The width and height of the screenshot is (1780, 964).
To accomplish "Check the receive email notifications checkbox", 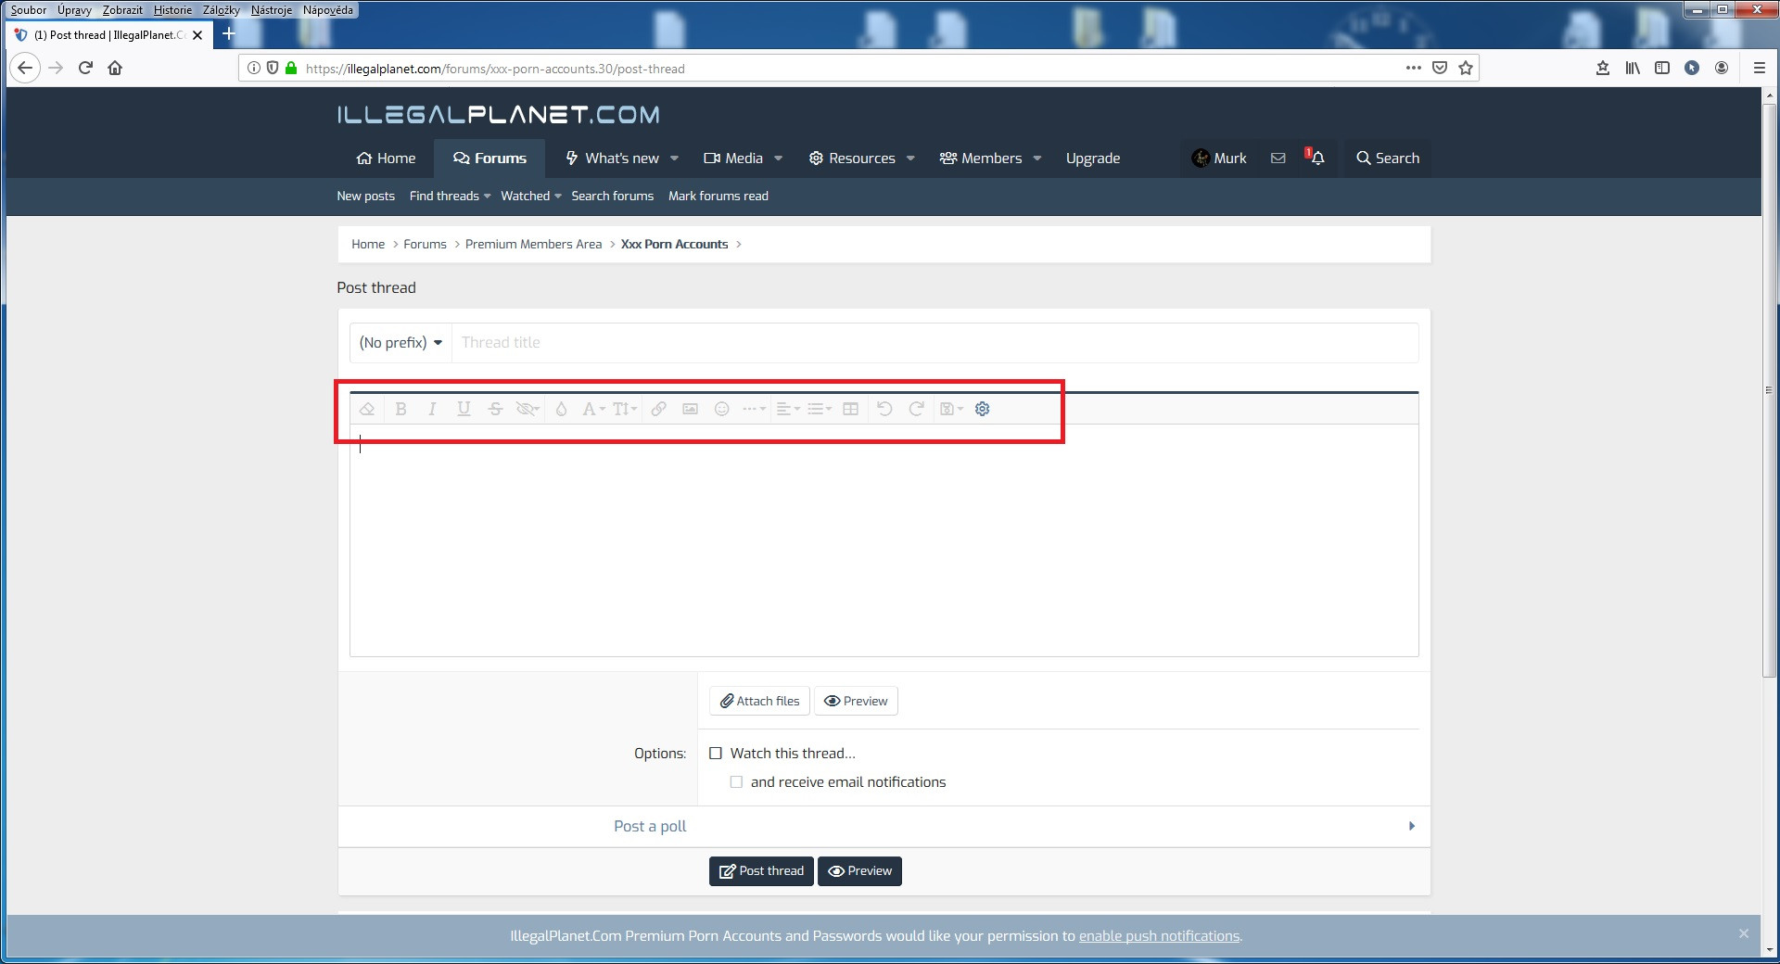I will (x=736, y=782).
